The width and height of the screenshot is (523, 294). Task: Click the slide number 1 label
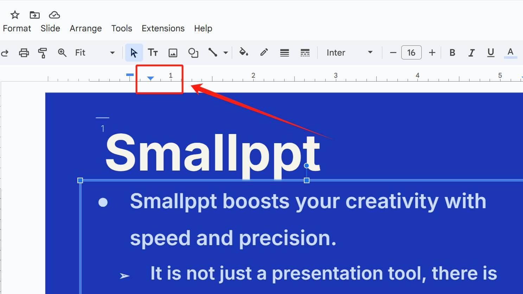pos(103,129)
